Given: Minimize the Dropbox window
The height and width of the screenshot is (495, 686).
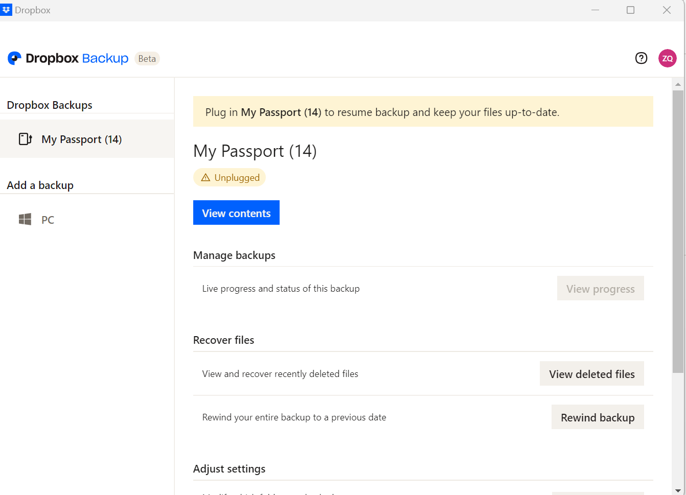Looking at the screenshot, I should point(595,10).
